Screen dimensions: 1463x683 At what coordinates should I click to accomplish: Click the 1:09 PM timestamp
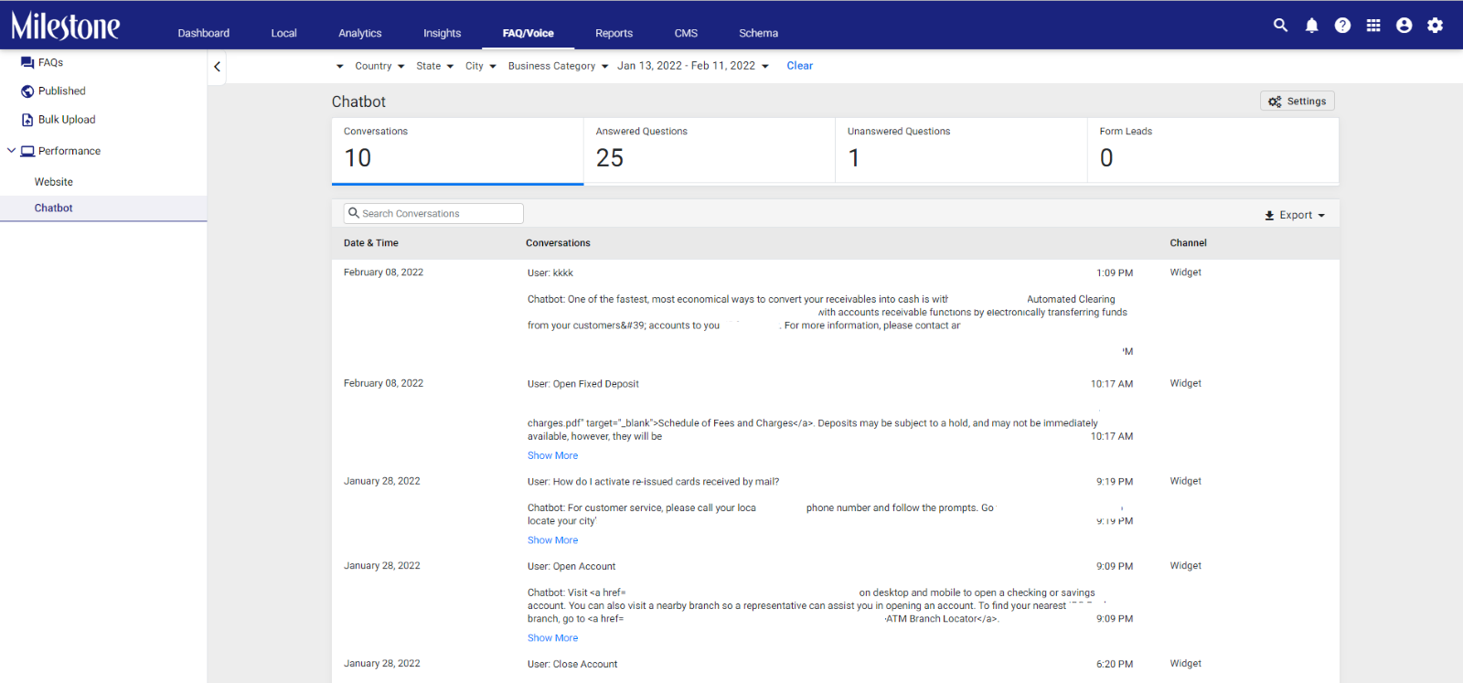(1115, 273)
